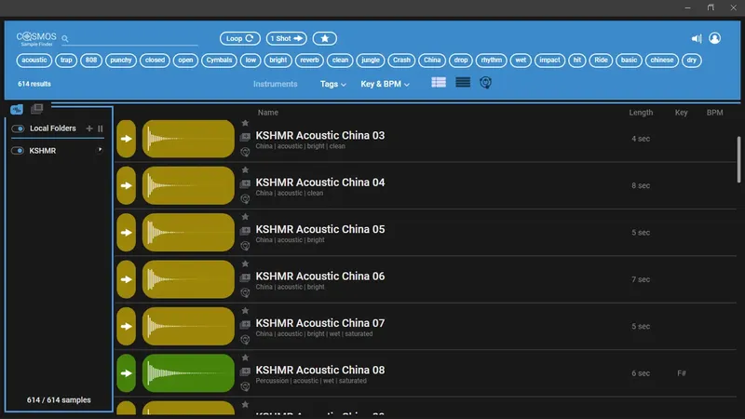This screenshot has width=745, height=419.
Task: Find similar sounds to China 05
Action: pos(245,246)
